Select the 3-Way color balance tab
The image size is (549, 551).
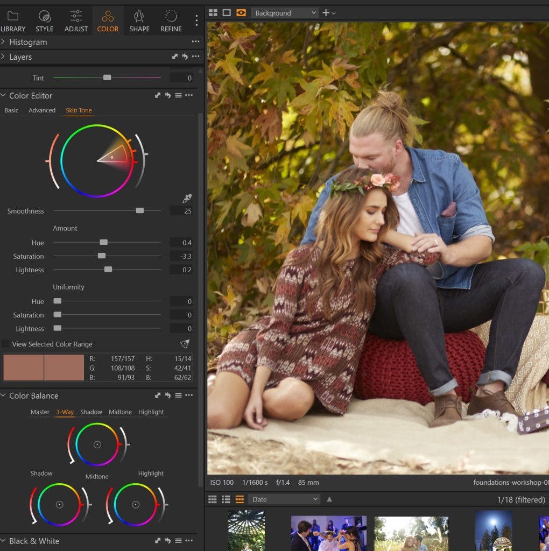click(65, 412)
